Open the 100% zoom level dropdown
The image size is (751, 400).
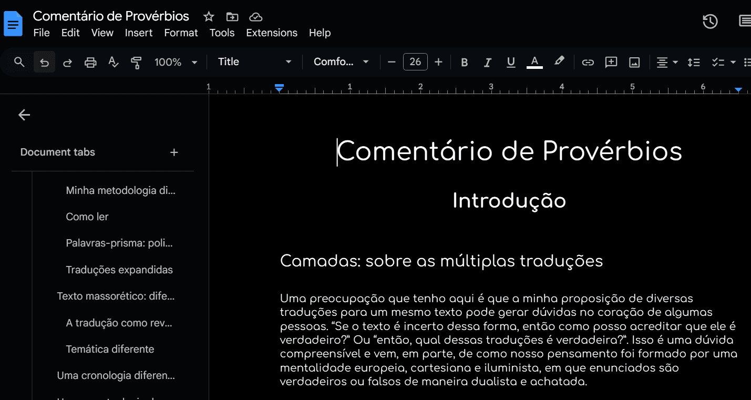[x=176, y=62]
